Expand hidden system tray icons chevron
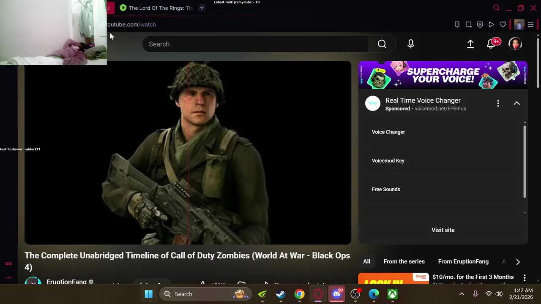 tap(462, 294)
